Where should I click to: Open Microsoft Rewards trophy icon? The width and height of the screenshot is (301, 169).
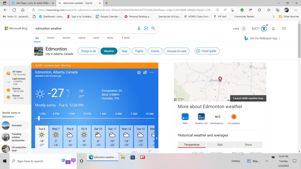[264, 28]
